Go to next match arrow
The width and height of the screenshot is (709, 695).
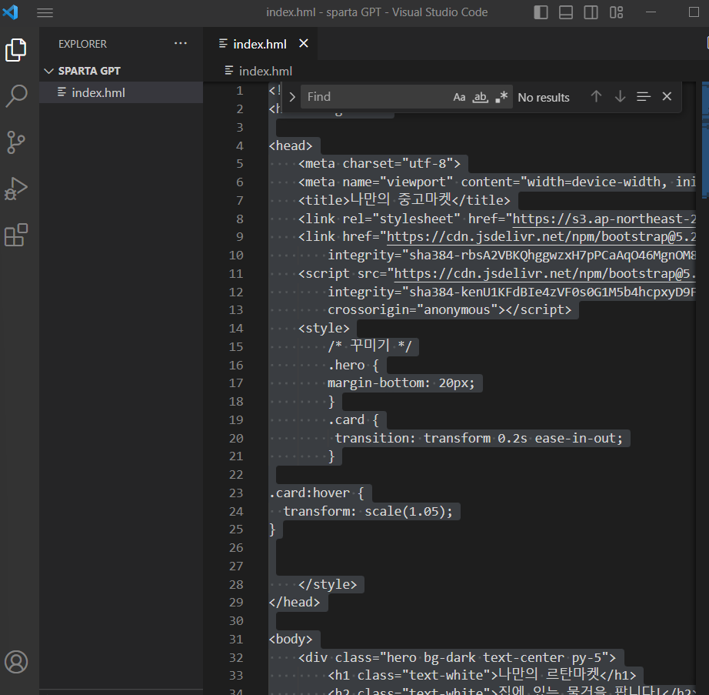620,96
